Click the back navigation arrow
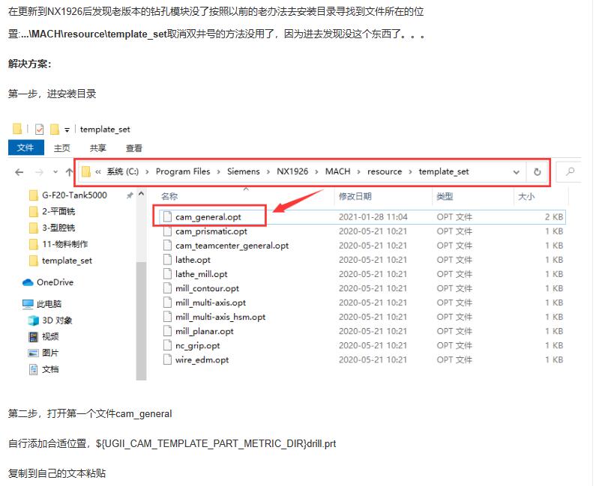Image resolution: width=599 pixels, height=486 pixels. pyautogui.click(x=19, y=172)
